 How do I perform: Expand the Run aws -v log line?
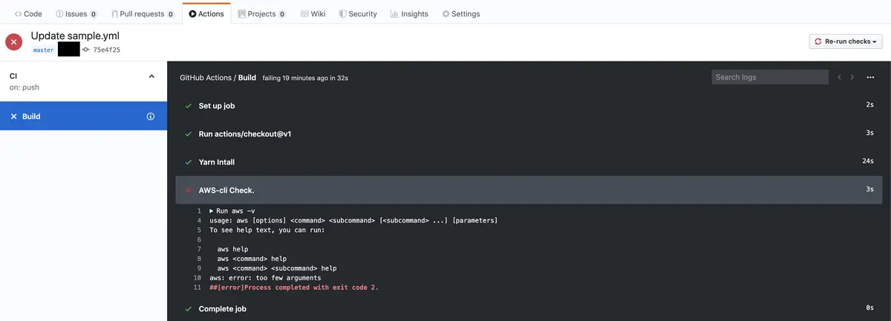click(x=212, y=211)
